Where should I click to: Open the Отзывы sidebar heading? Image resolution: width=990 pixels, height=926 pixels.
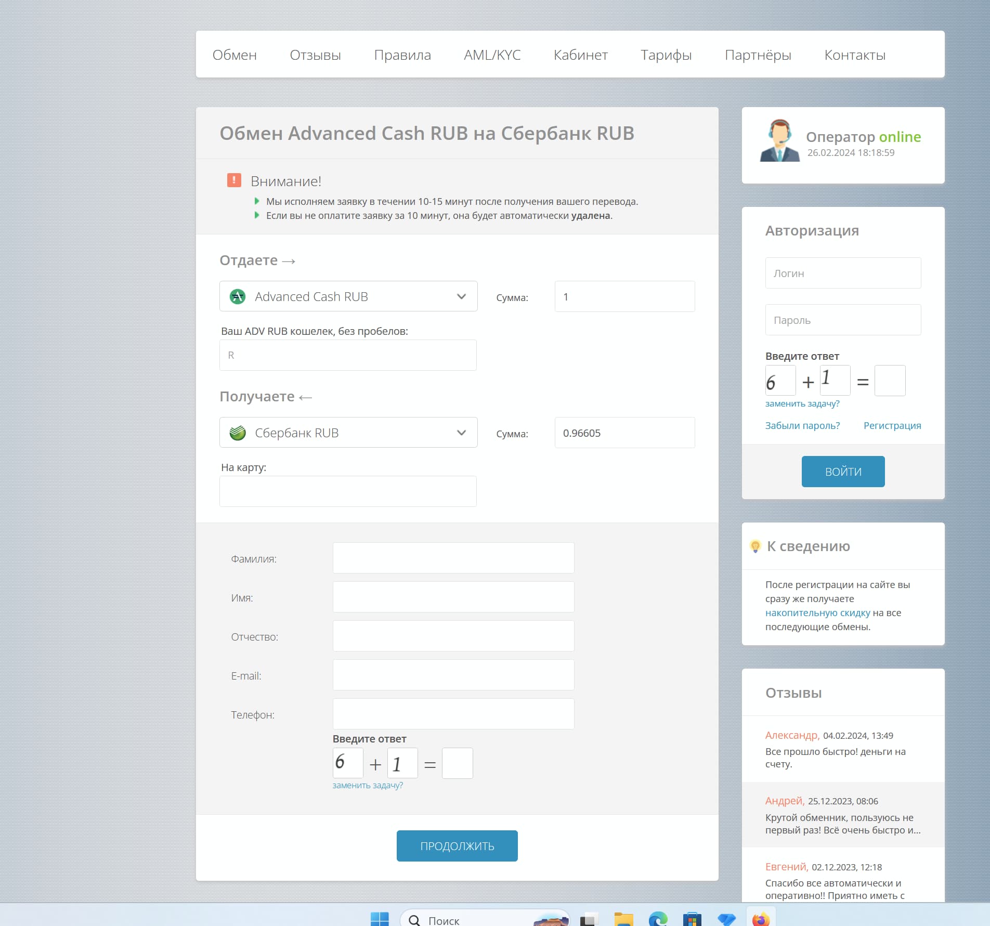pos(793,693)
